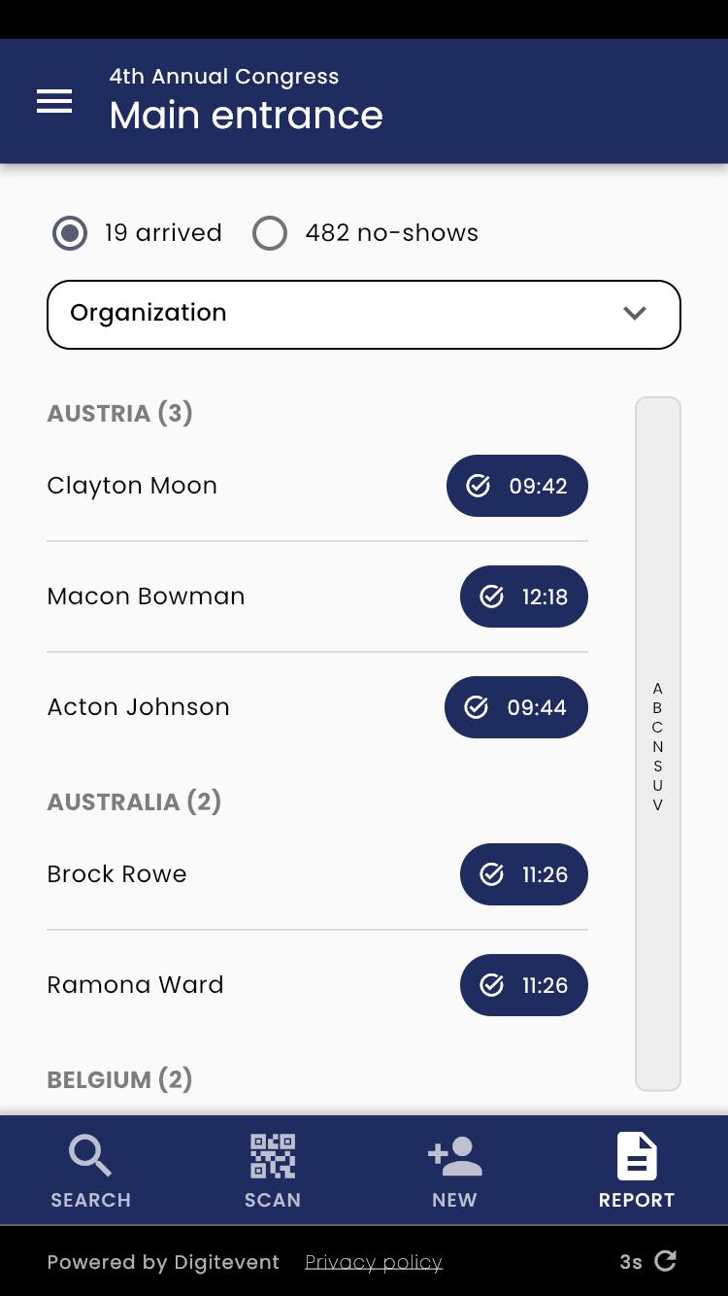Select the 19 arrived radio button
The image size is (728, 1296).
[70, 233]
